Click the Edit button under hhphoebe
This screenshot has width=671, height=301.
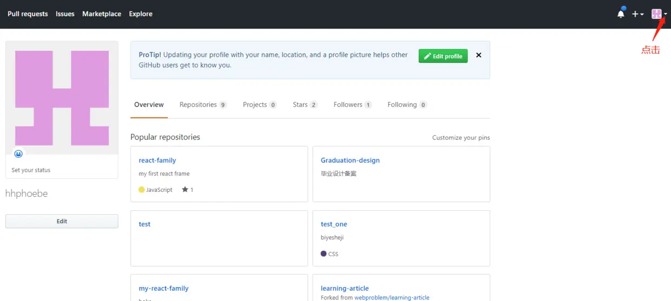click(x=62, y=221)
